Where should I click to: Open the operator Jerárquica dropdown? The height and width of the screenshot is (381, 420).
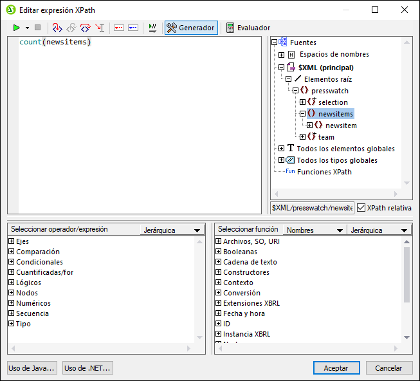(x=172, y=230)
